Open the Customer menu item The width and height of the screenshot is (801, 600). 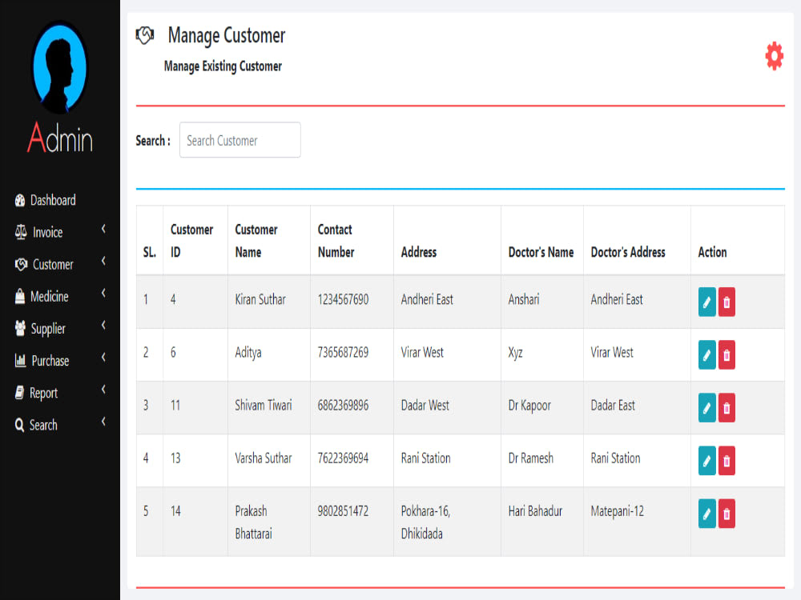[x=53, y=265]
